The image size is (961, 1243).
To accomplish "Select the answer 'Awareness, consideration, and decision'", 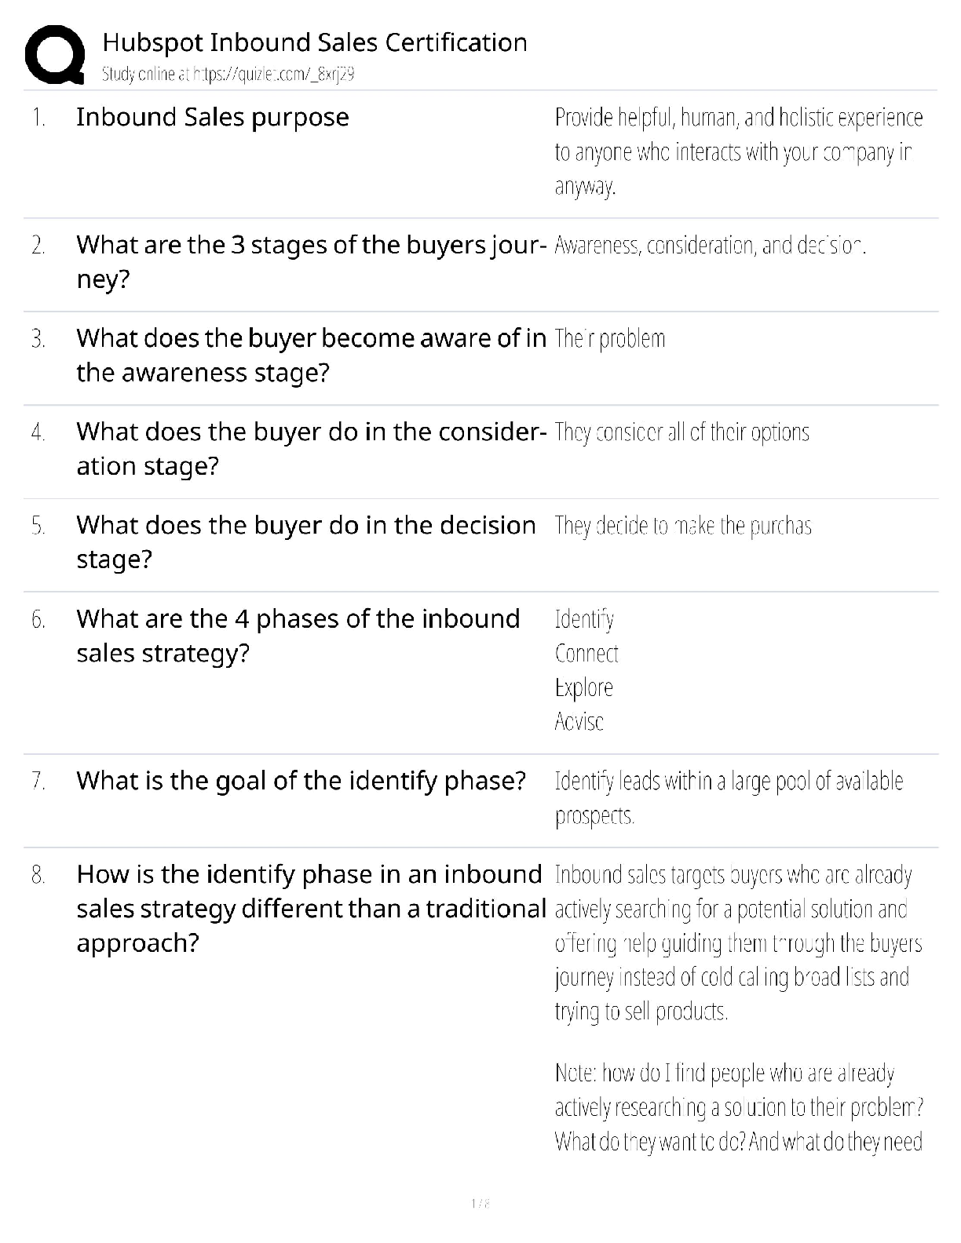I will pos(710,246).
